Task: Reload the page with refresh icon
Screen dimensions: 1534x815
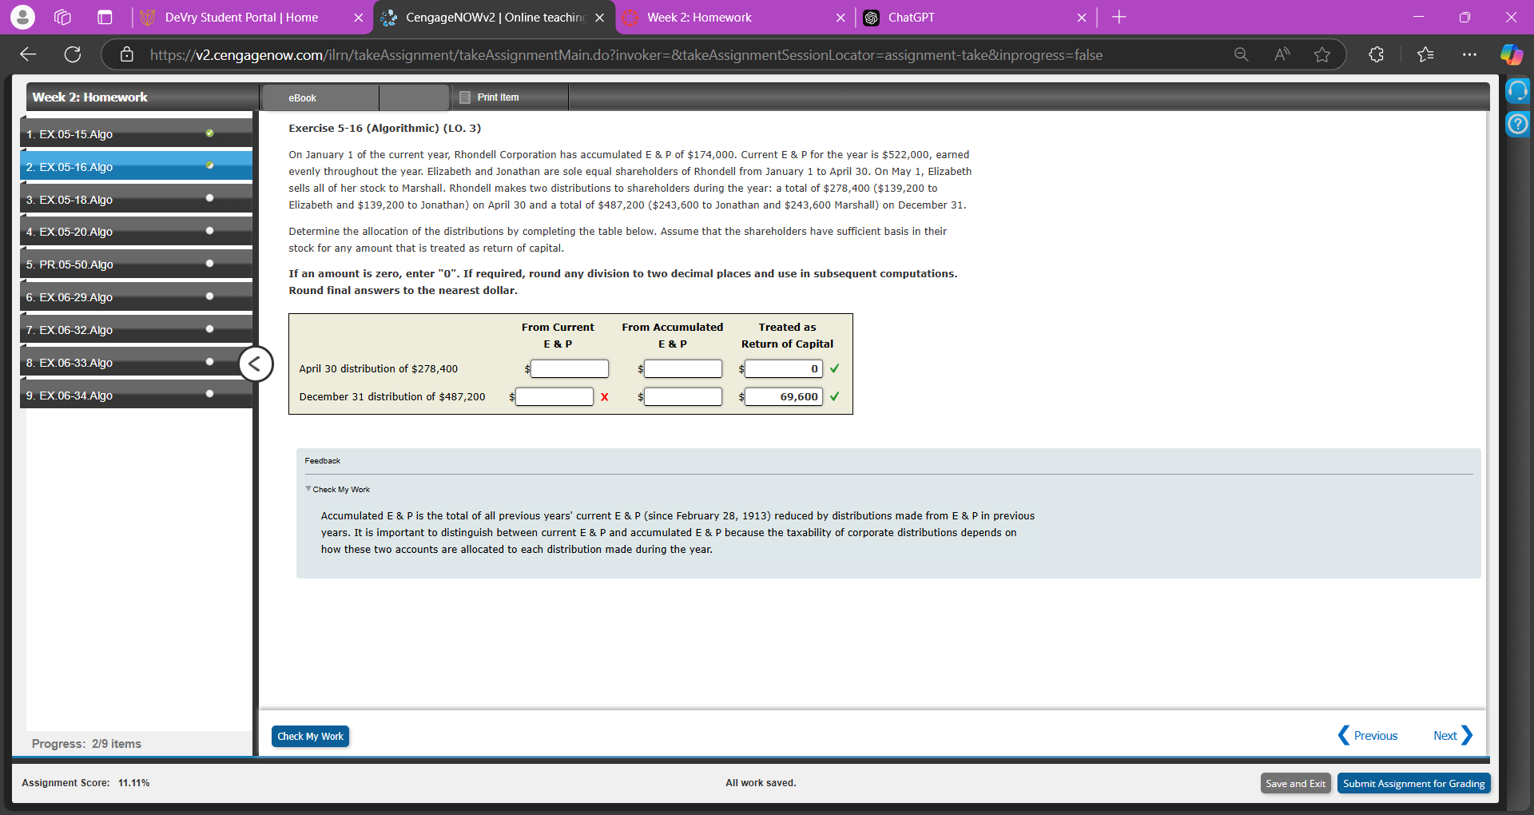Action: (73, 54)
